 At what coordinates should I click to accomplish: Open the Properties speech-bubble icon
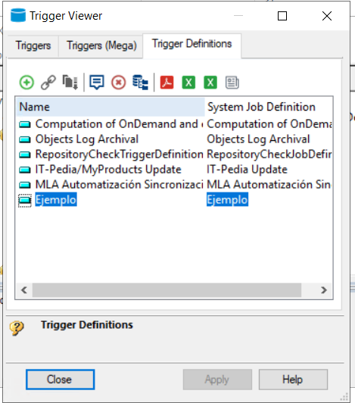(97, 83)
